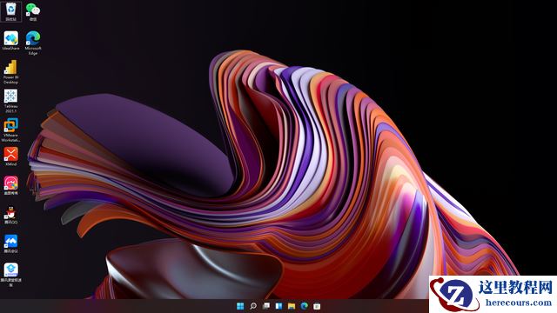
Task: Open Microsoft Store from the taskbar
Action: click(x=317, y=306)
